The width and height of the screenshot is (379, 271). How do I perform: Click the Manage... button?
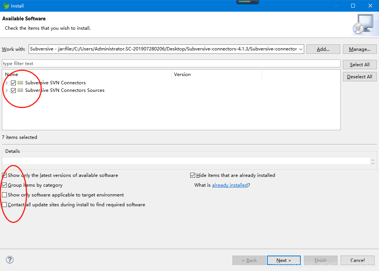coord(359,49)
